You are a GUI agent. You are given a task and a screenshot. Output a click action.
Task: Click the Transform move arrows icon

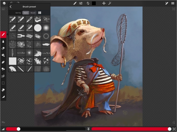click(104, 3)
